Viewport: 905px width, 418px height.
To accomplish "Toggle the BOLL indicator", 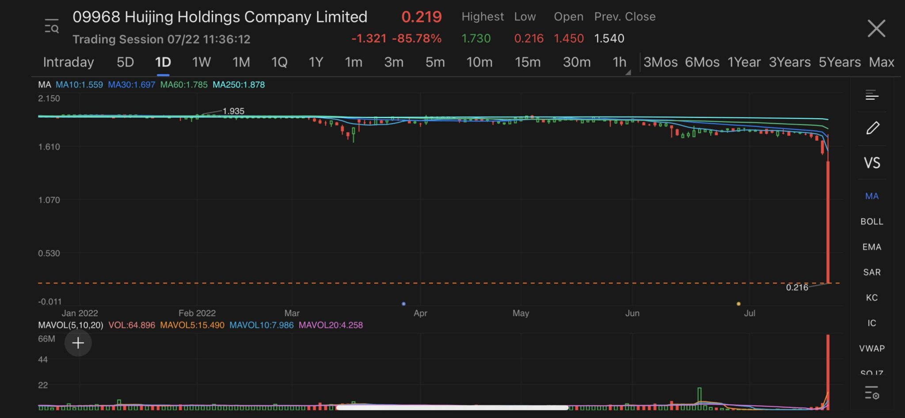I will tap(872, 222).
